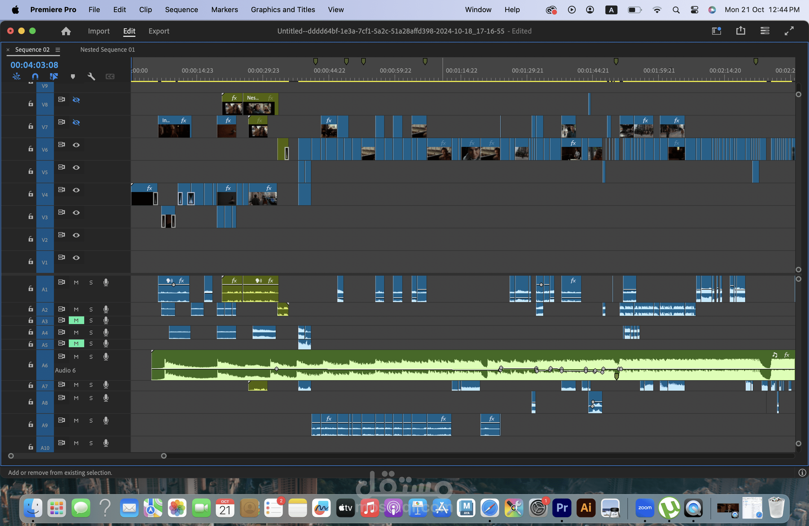Toggle Snap in Timeline magnet icon

tap(35, 76)
